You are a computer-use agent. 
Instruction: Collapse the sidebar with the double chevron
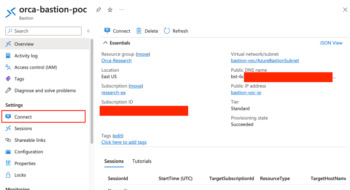(x=88, y=31)
